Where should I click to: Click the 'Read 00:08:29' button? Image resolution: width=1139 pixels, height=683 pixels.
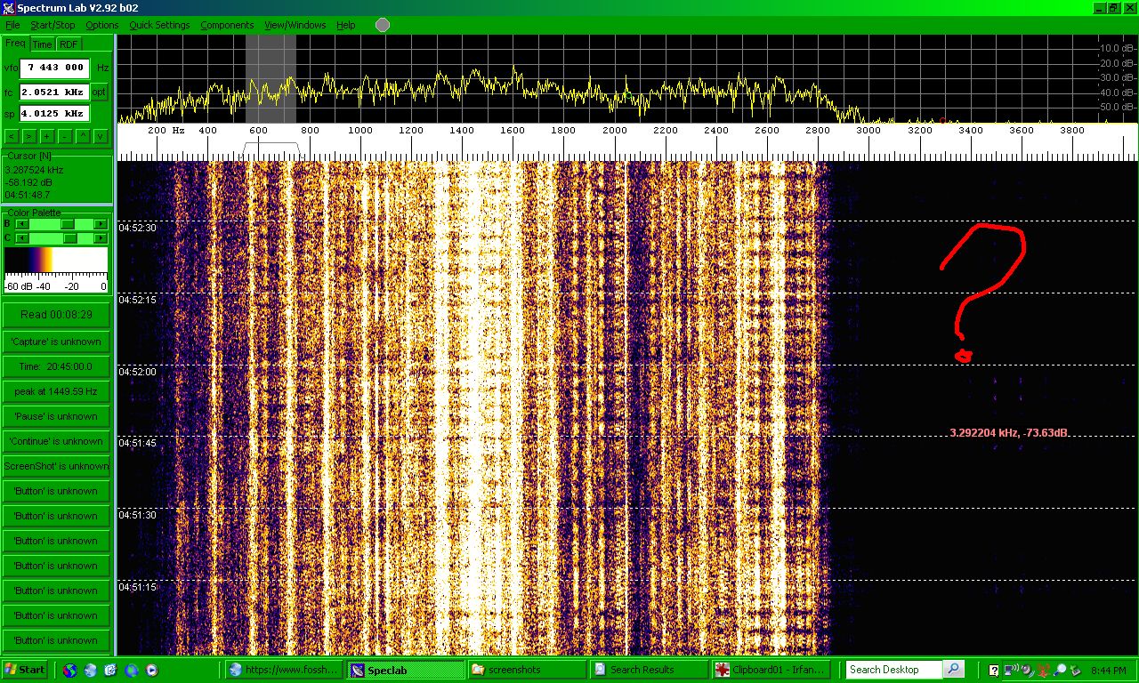[x=56, y=315]
